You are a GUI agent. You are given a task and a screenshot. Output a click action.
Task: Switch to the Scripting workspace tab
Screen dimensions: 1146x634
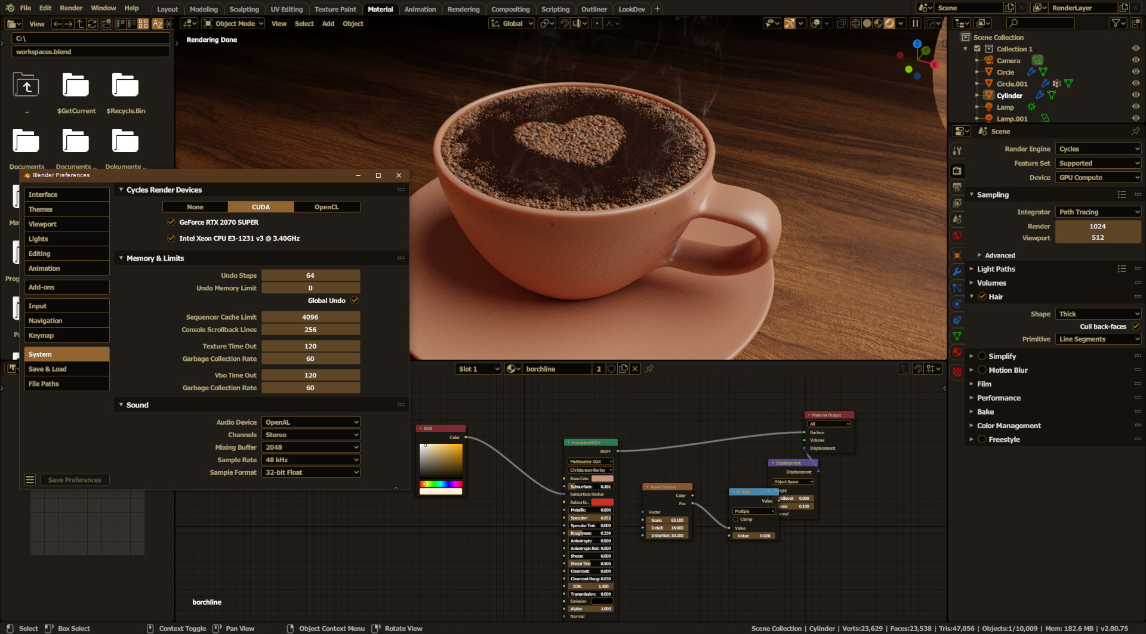(556, 9)
